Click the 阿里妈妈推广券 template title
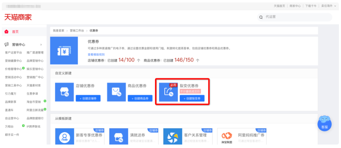Image resolution: width=341 pixels, height=148 pixels. click(251, 136)
